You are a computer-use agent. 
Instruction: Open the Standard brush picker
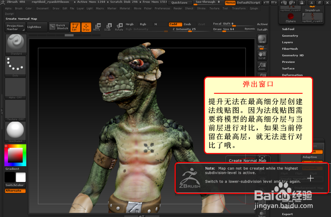[16, 44]
